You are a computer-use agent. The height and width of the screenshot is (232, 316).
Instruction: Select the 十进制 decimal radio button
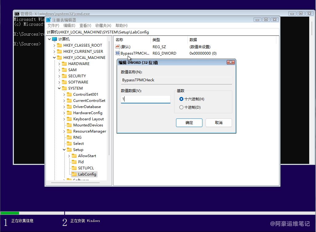pos(181,107)
